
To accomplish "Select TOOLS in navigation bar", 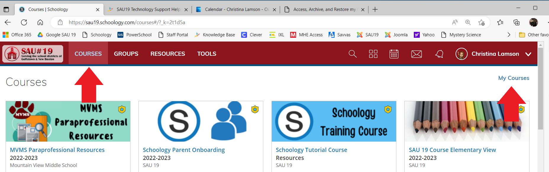I will point(207,54).
